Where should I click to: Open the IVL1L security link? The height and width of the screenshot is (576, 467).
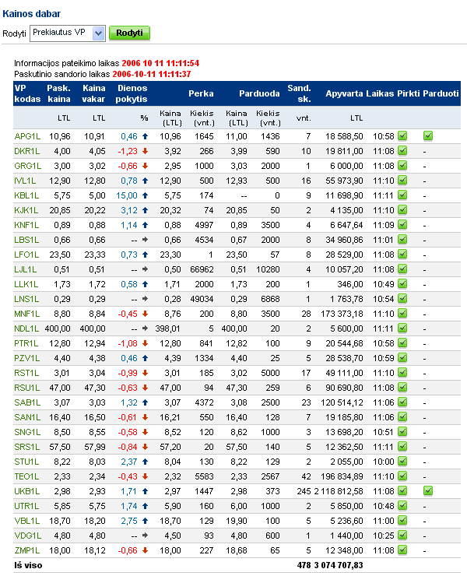point(25,181)
